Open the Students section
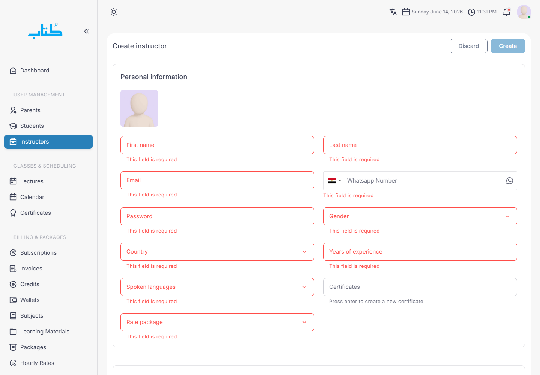Screen dimensions: 540x375 click(48, 126)
